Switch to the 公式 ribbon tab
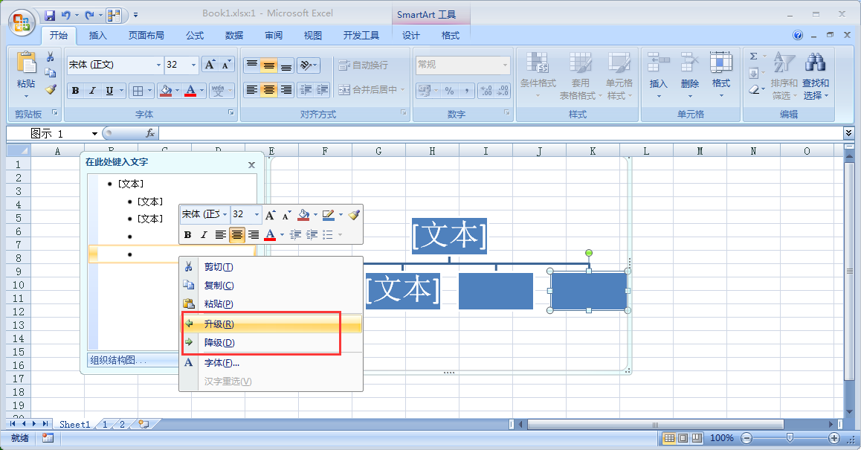This screenshot has width=861, height=450. tap(194, 35)
